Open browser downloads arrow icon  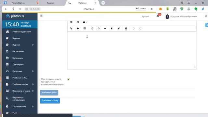pyautogui.click(x=189, y=9)
